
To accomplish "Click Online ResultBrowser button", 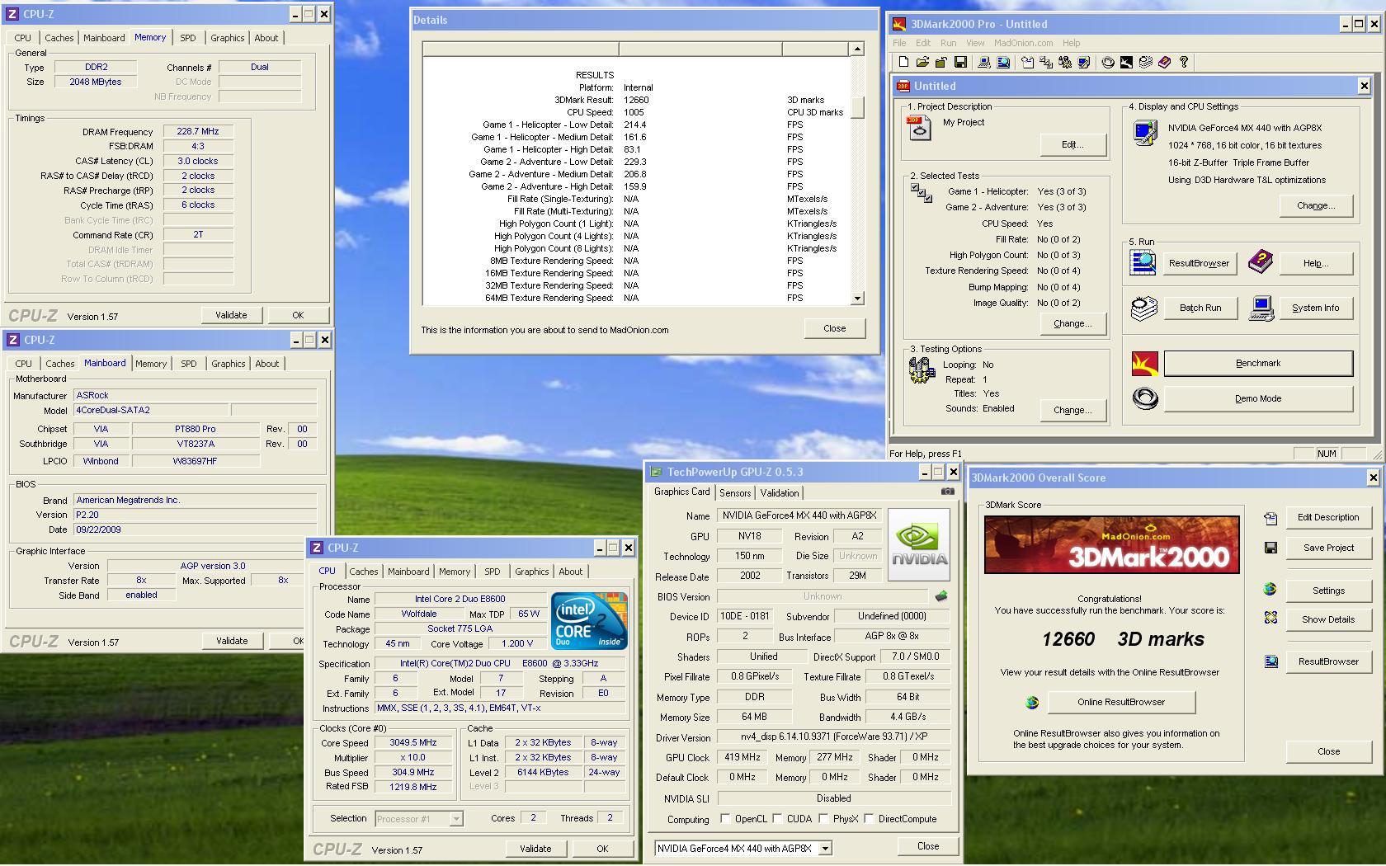I will 1120,702.
